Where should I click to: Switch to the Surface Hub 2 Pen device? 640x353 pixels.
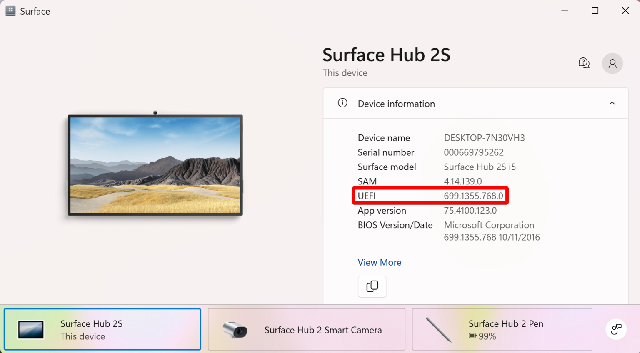pos(502,329)
